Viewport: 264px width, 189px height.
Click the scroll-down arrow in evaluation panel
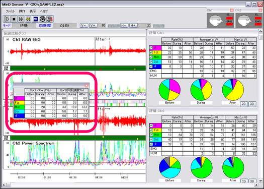click(260, 180)
